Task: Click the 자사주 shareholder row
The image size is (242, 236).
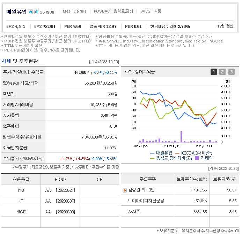Action: (x=134, y=211)
